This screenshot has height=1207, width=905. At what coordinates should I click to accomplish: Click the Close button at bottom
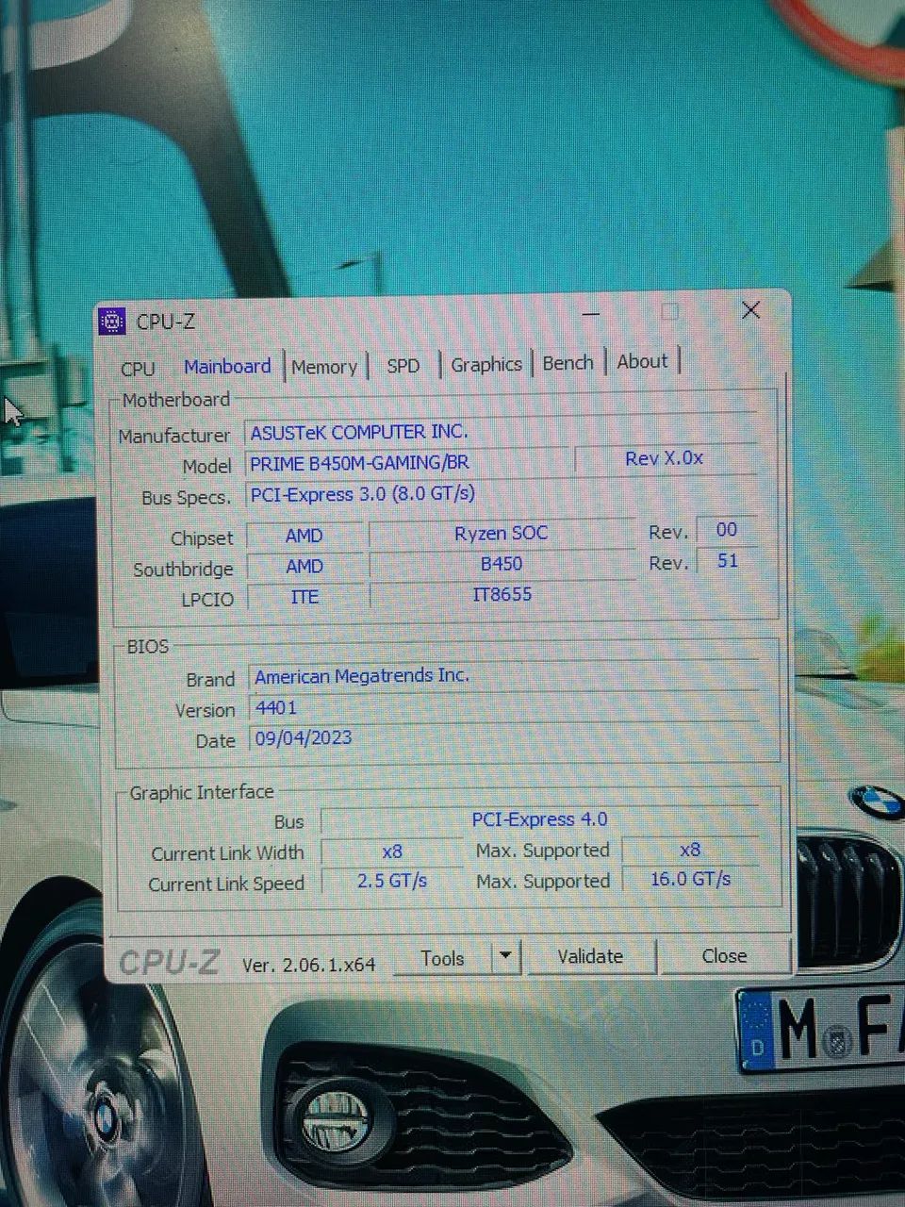click(724, 955)
